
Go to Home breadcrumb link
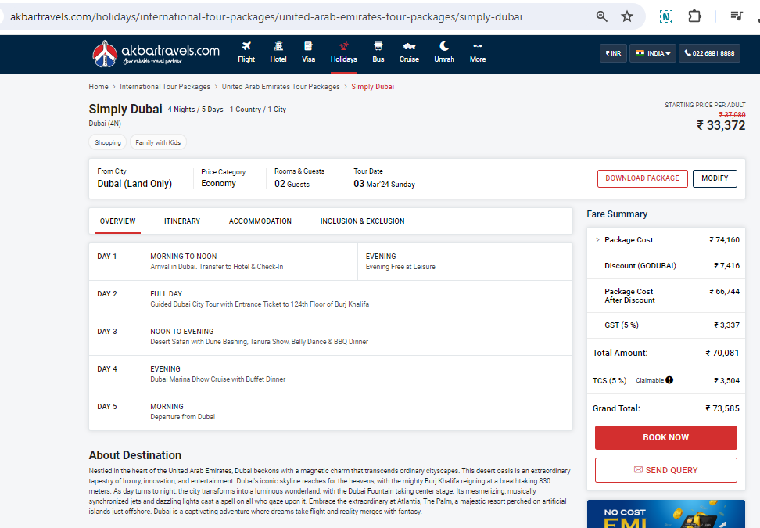(x=99, y=87)
